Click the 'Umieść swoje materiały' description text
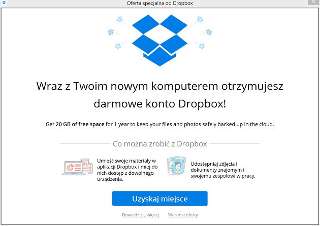 pos(127,170)
